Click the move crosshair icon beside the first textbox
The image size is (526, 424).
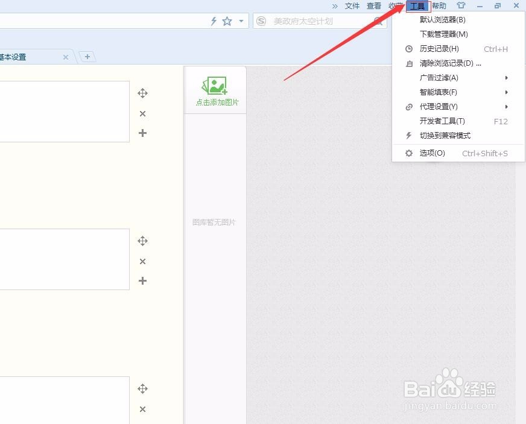[x=142, y=93]
